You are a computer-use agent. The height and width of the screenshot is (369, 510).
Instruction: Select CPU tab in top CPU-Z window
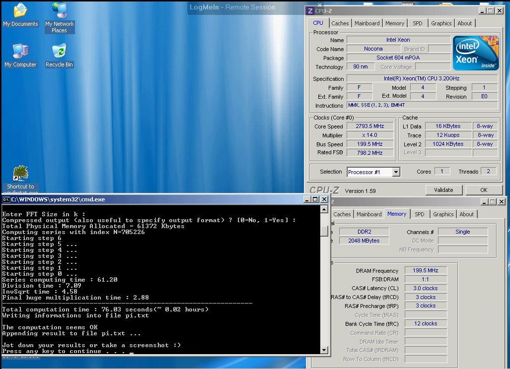pyautogui.click(x=318, y=23)
